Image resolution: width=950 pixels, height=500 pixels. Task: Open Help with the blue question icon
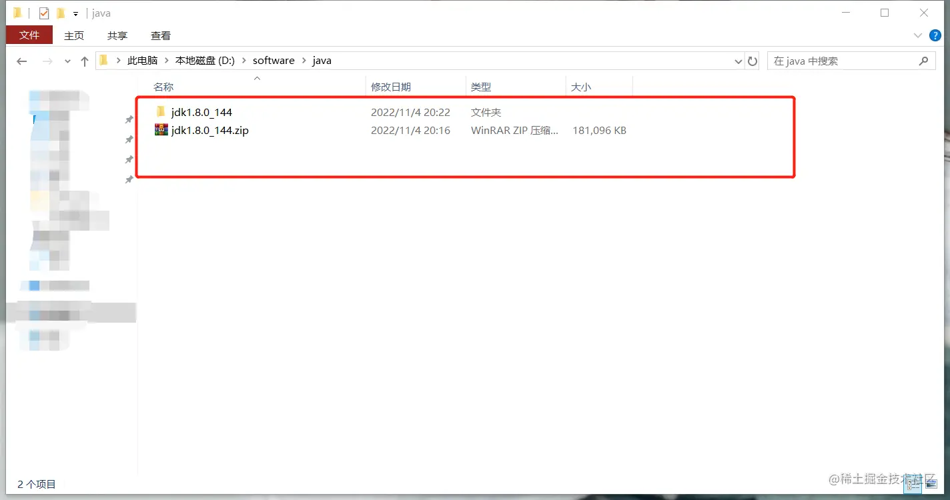tap(935, 35)
